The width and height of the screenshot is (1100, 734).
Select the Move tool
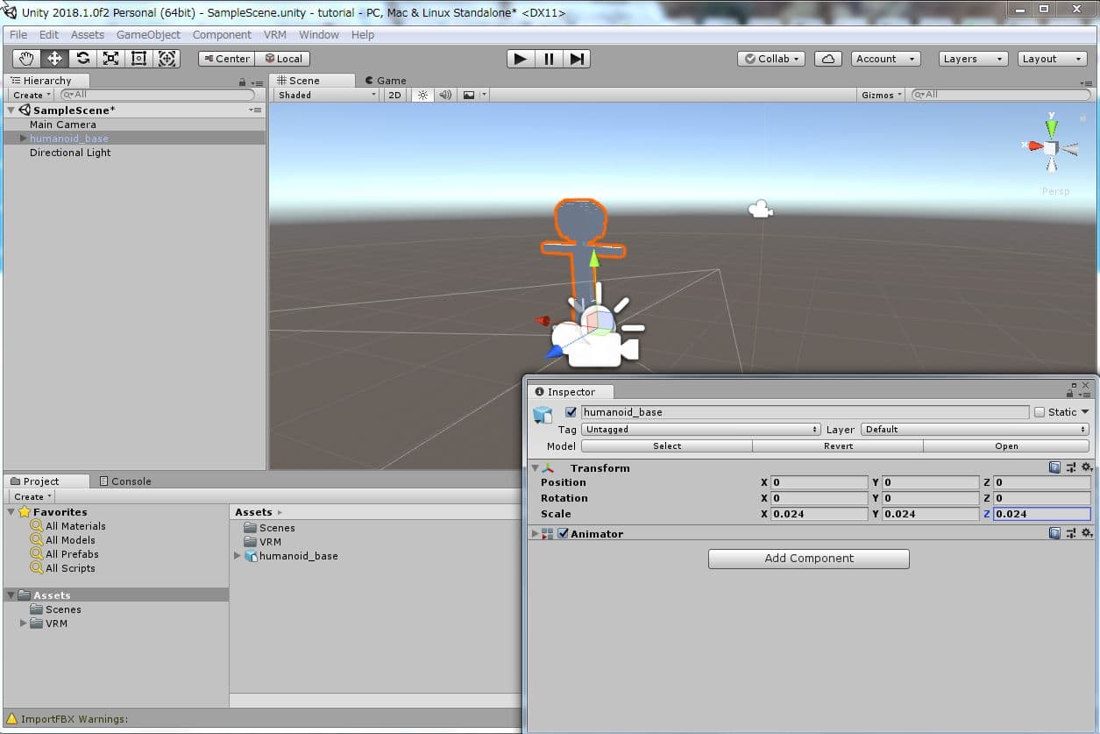pyautogui.click(x=54, y=59)
